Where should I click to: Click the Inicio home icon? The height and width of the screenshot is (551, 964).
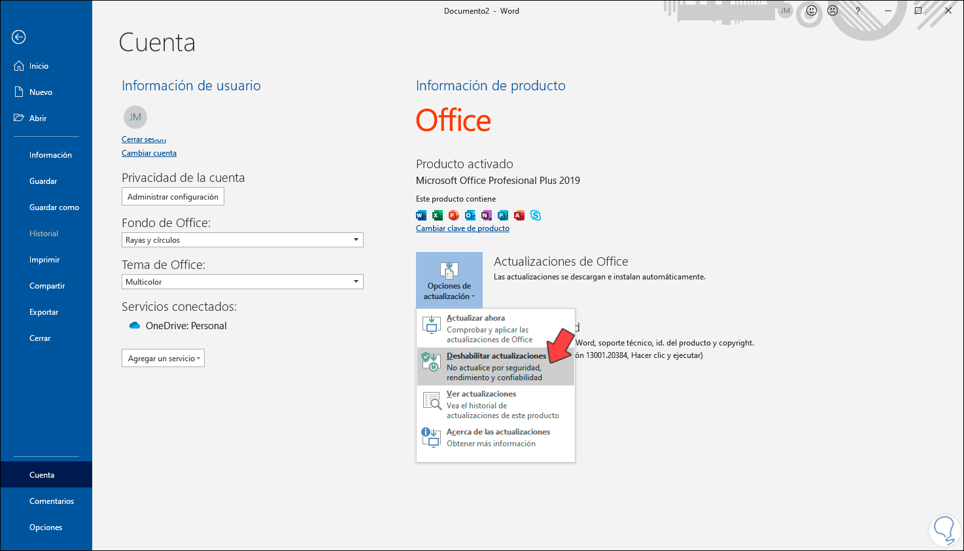pos(19,66)
